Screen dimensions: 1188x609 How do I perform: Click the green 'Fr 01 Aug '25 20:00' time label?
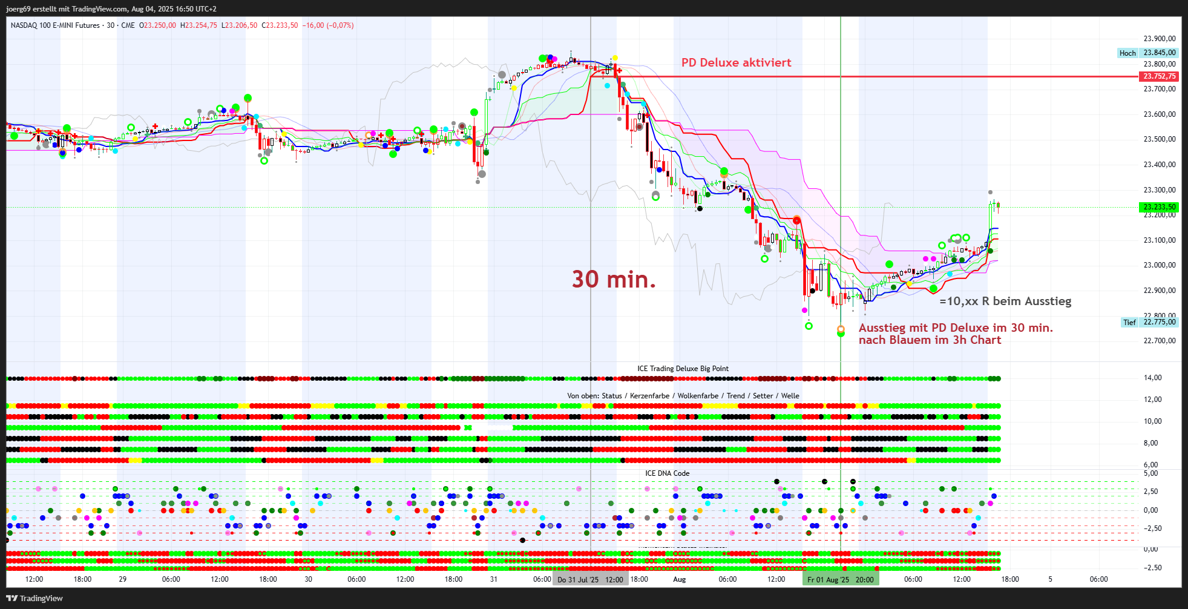coord(840,579)
